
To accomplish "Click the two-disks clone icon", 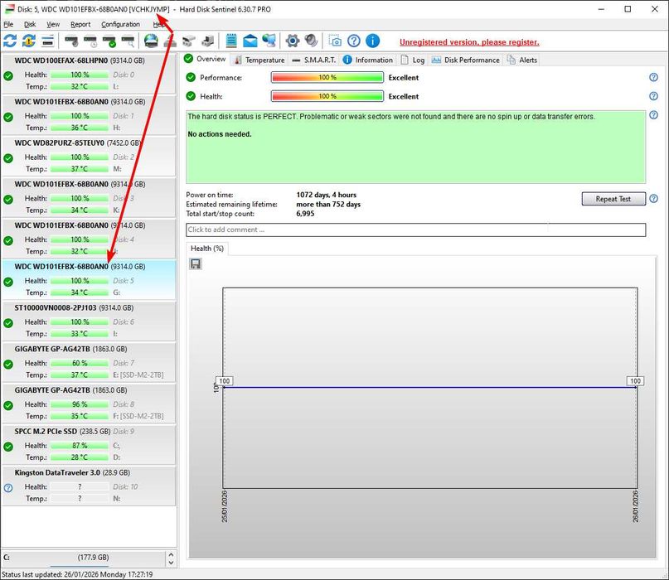I will [189, 41].
